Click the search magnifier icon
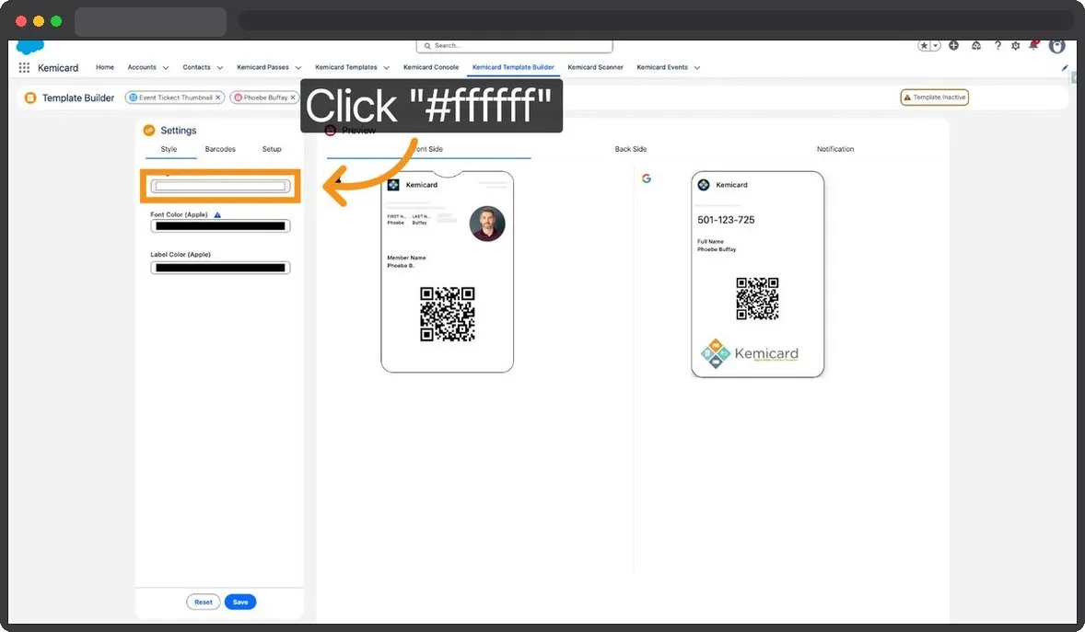The height and width of the screenshot is (632, 1085). pyautogui.click(x=427, y=46)
